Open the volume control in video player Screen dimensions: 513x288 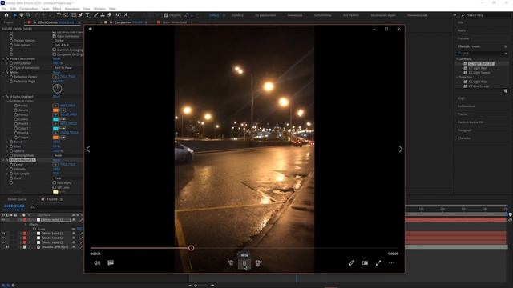click(97, 263)
